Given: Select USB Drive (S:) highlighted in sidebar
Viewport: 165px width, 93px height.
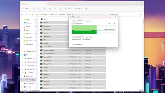Looking at the screenshot, I should click(28, 80).
